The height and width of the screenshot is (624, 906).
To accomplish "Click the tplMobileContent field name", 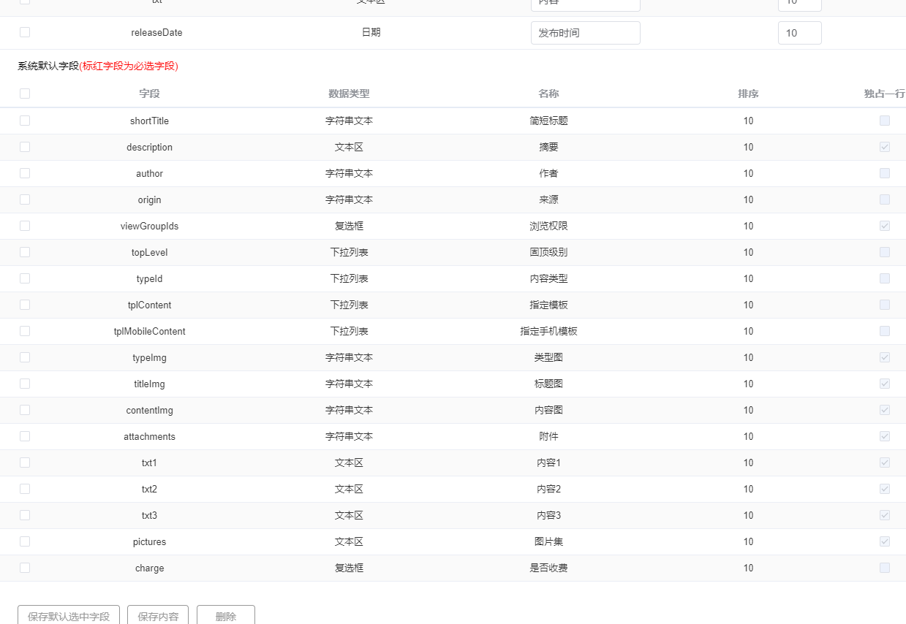I will (x=149, y=331).
